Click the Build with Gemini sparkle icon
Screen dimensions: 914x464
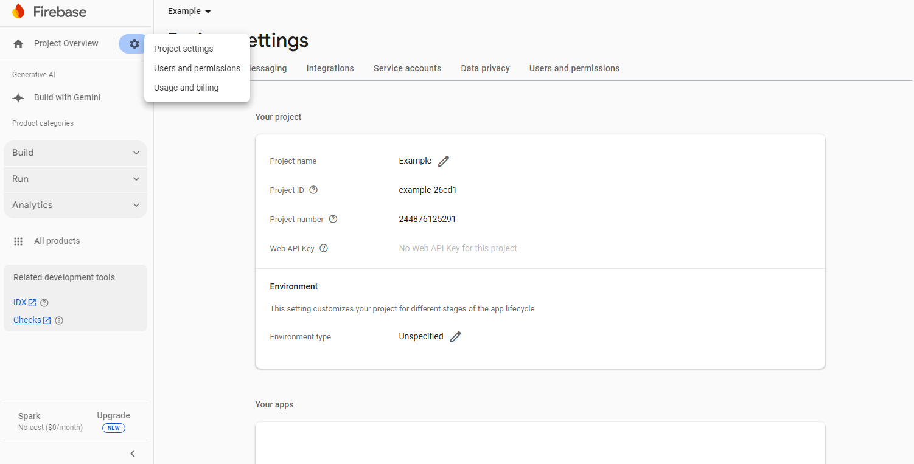[x=18, y=98]
